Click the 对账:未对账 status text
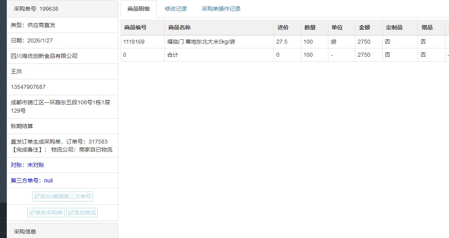 pyautogui.click(x=27, y=165)
